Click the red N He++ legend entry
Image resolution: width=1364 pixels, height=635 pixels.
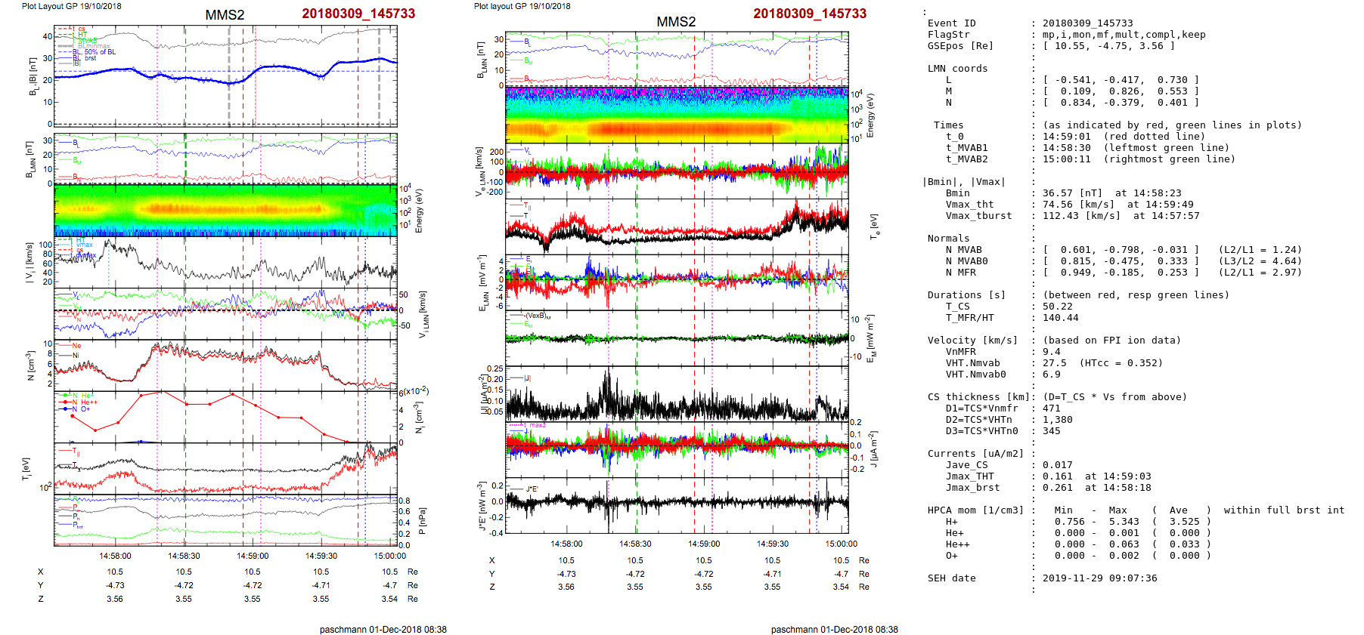(x=85, y=402)
